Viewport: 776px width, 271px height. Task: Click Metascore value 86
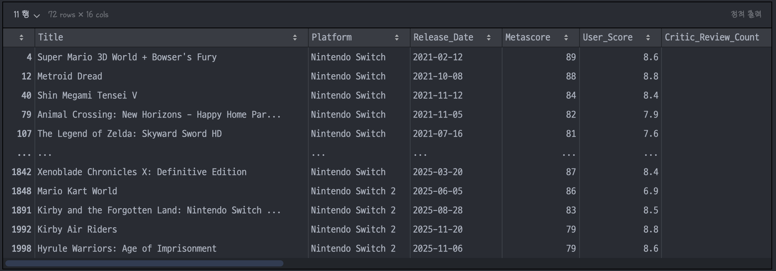pos(571,191)
